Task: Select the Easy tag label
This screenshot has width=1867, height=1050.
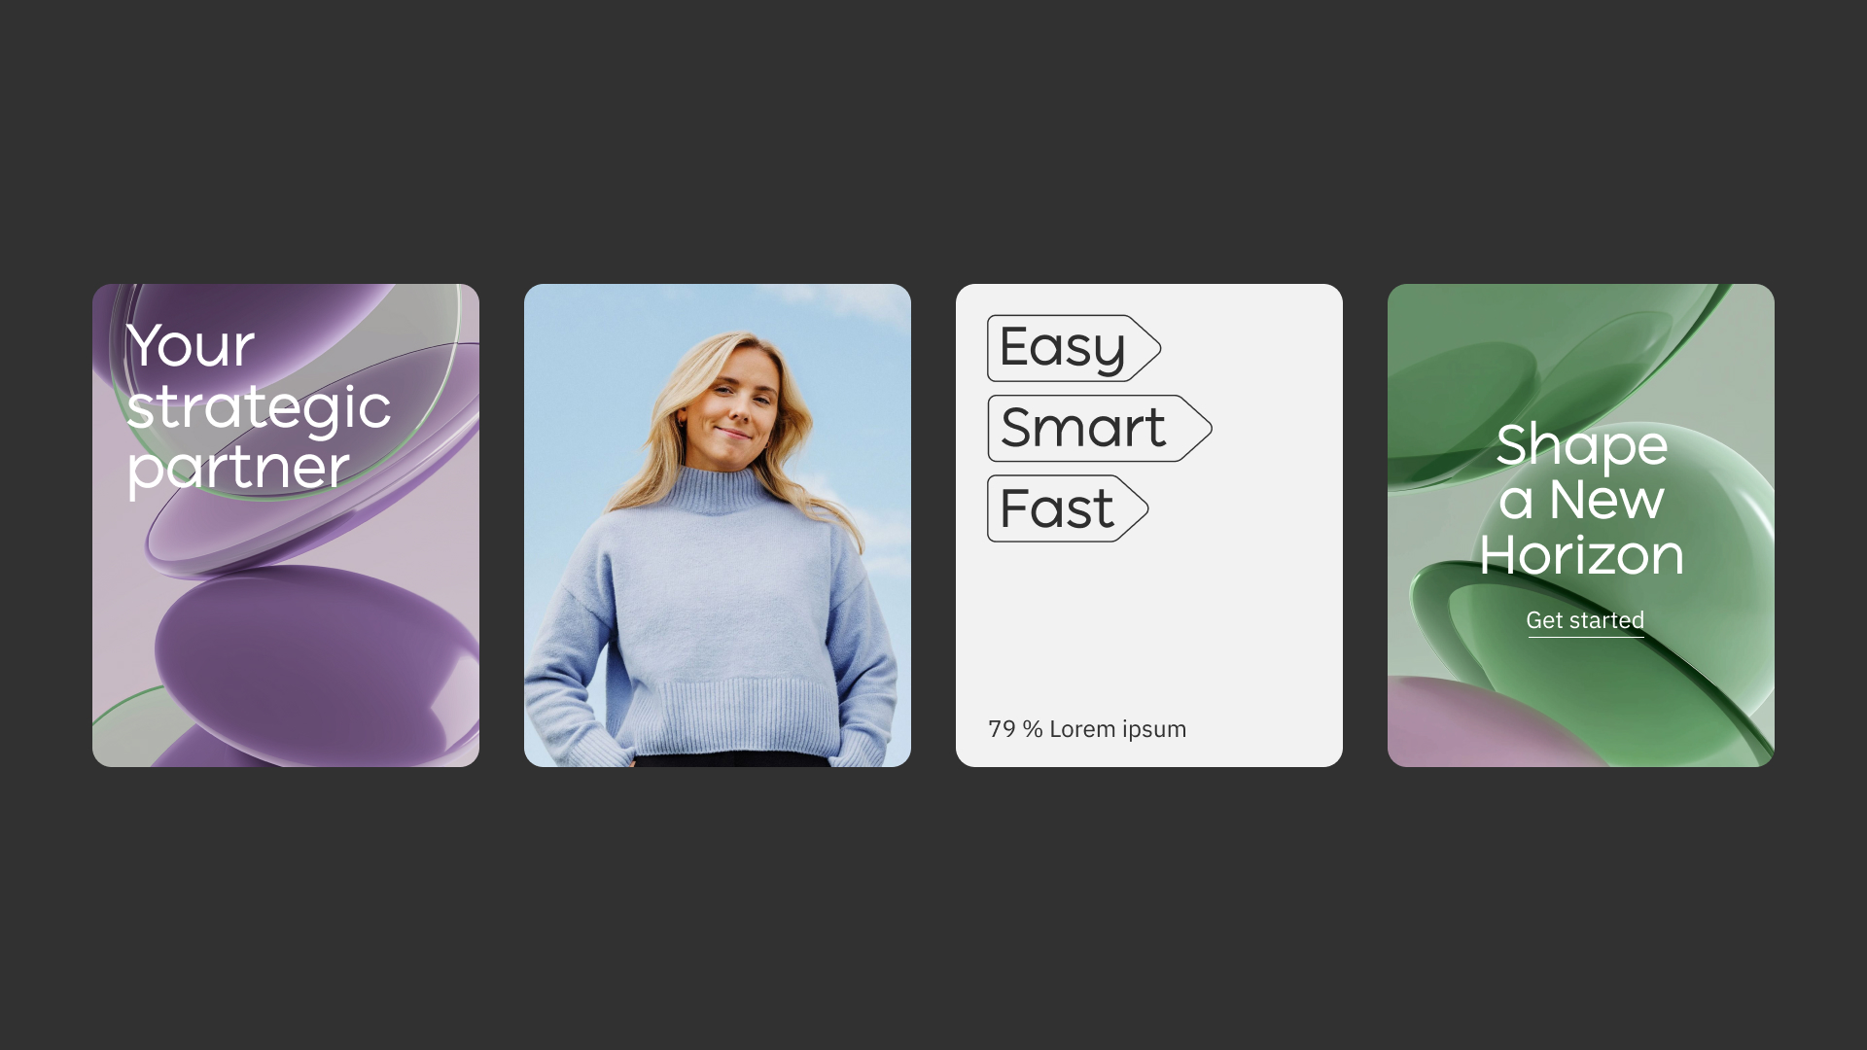Action: coord(1064,348)
